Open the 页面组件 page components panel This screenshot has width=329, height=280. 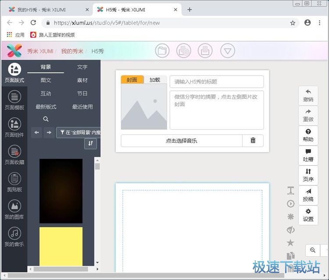click(14, 127)
